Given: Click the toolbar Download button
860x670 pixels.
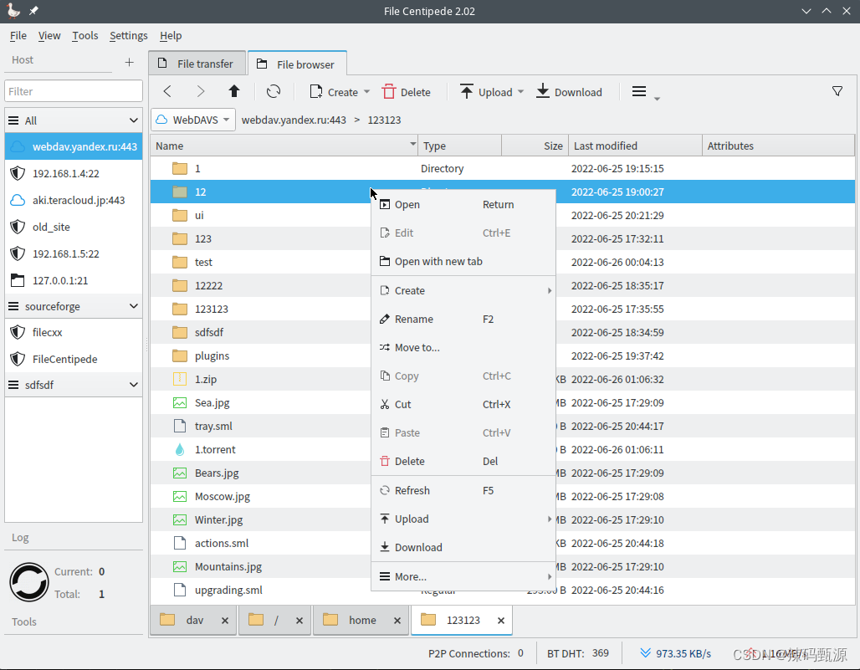Looking at the screenshot, I should [569, 92].
